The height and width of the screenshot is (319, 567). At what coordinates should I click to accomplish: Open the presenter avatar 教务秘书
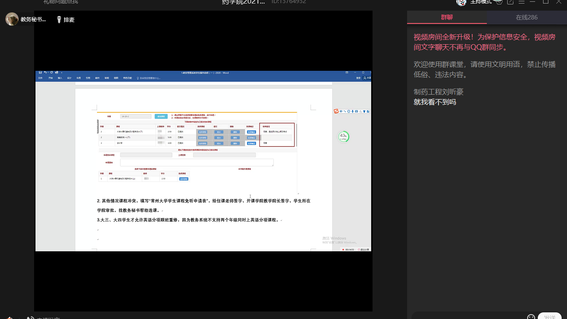coord(12,19)
